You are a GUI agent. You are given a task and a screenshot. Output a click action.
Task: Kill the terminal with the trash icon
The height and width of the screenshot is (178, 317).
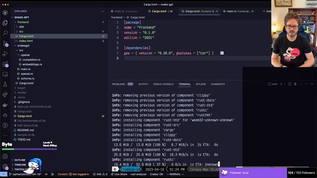click(295, 84)
